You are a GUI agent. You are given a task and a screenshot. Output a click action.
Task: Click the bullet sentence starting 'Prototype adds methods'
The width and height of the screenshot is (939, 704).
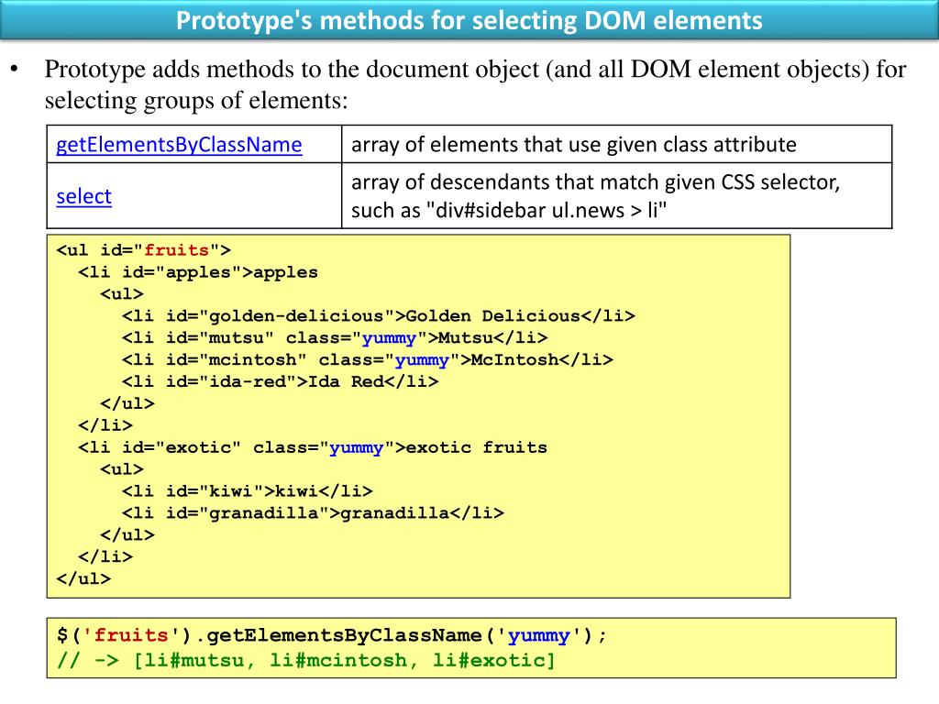[476, 84]
